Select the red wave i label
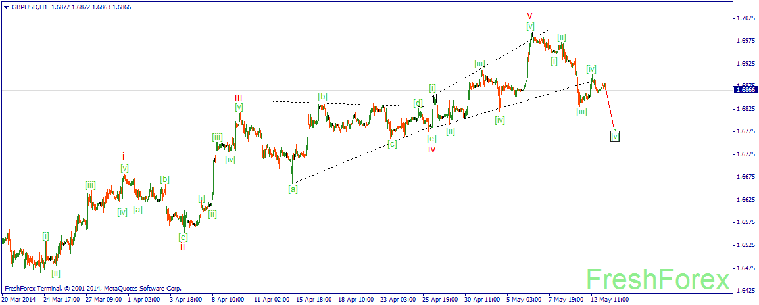The width and height of the screenshot is (759, 305). [x=124, y=156]
